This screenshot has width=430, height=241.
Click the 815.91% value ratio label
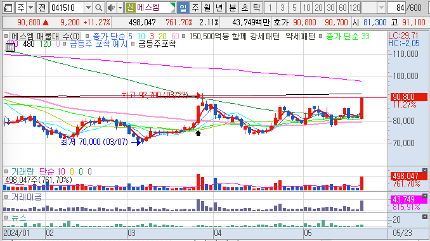[x=406, y=207]
